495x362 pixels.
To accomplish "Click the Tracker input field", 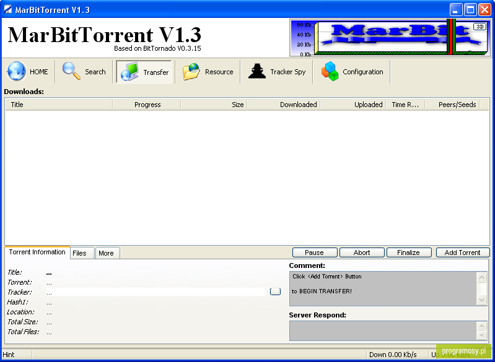I will [x=156, y=292].
